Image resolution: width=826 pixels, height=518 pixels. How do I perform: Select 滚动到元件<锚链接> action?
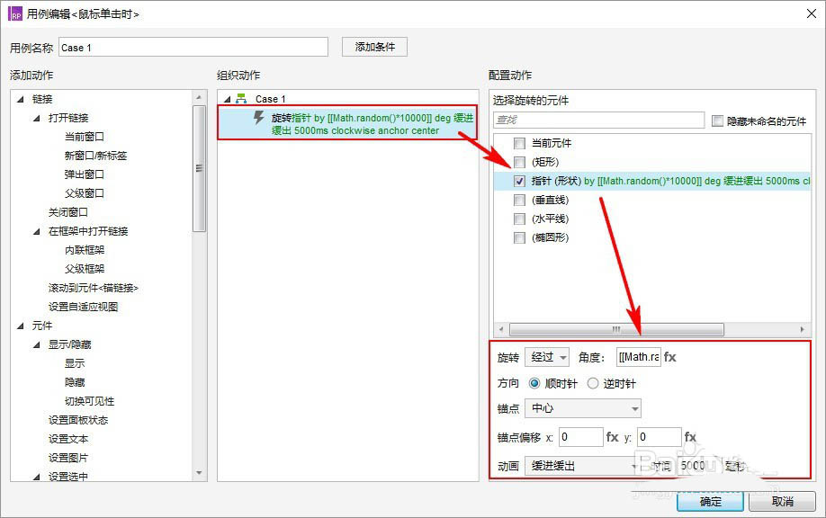point(94,288)
